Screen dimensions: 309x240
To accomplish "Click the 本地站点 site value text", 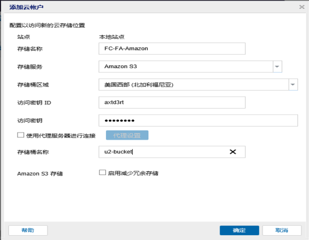I will click(x=111, y=37).
